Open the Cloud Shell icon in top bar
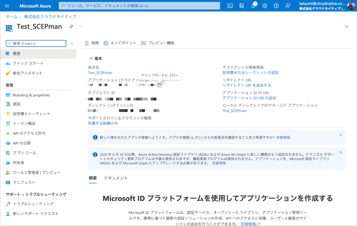 click(x=230, y=6)
